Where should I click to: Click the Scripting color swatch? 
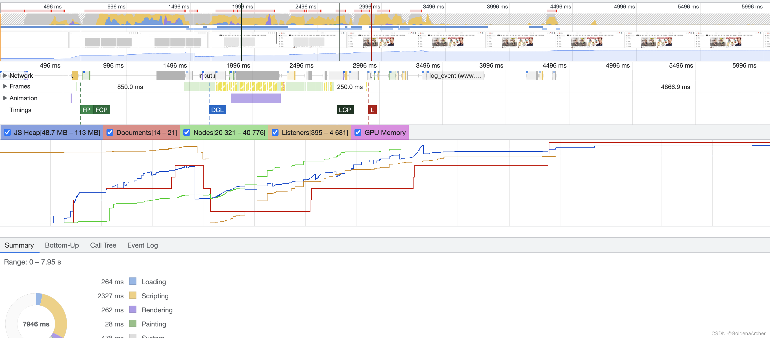[133, 295]
